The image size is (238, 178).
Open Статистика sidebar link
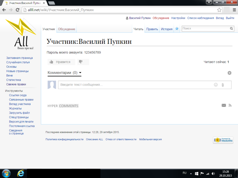click(x=13, y=80)
